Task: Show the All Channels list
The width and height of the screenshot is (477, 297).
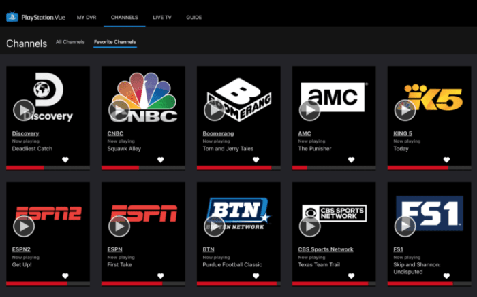Action: pos(70,42)
